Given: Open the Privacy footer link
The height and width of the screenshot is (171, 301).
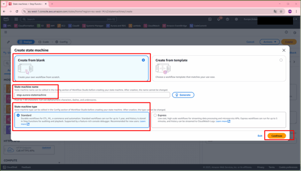Looking at the screenshot, I should click(x=261, y=167).
